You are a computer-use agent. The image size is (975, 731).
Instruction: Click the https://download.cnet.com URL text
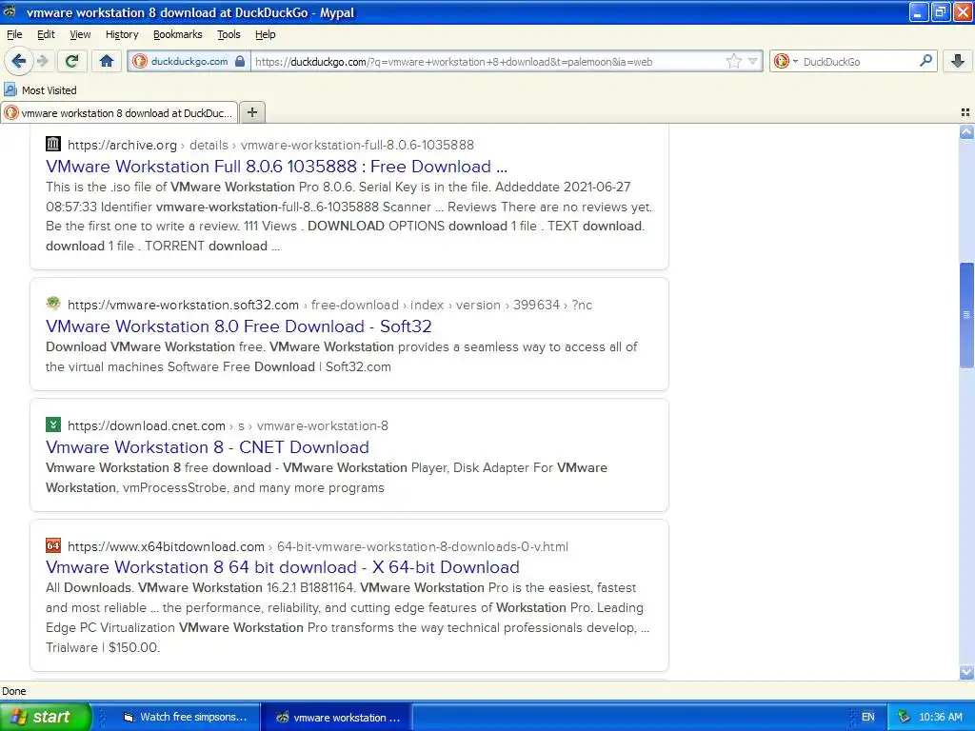tap(147, 425)
